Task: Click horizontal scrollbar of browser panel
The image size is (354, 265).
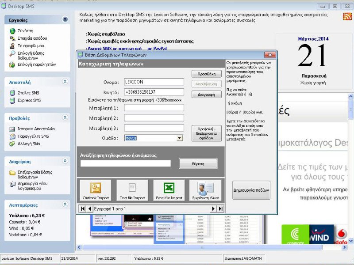Action: pos(203,247)
